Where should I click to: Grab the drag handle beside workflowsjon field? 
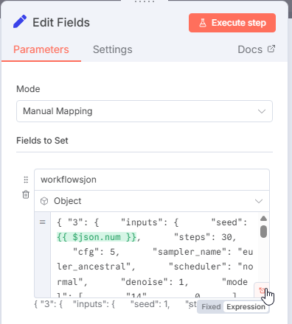tap(26, 180)
